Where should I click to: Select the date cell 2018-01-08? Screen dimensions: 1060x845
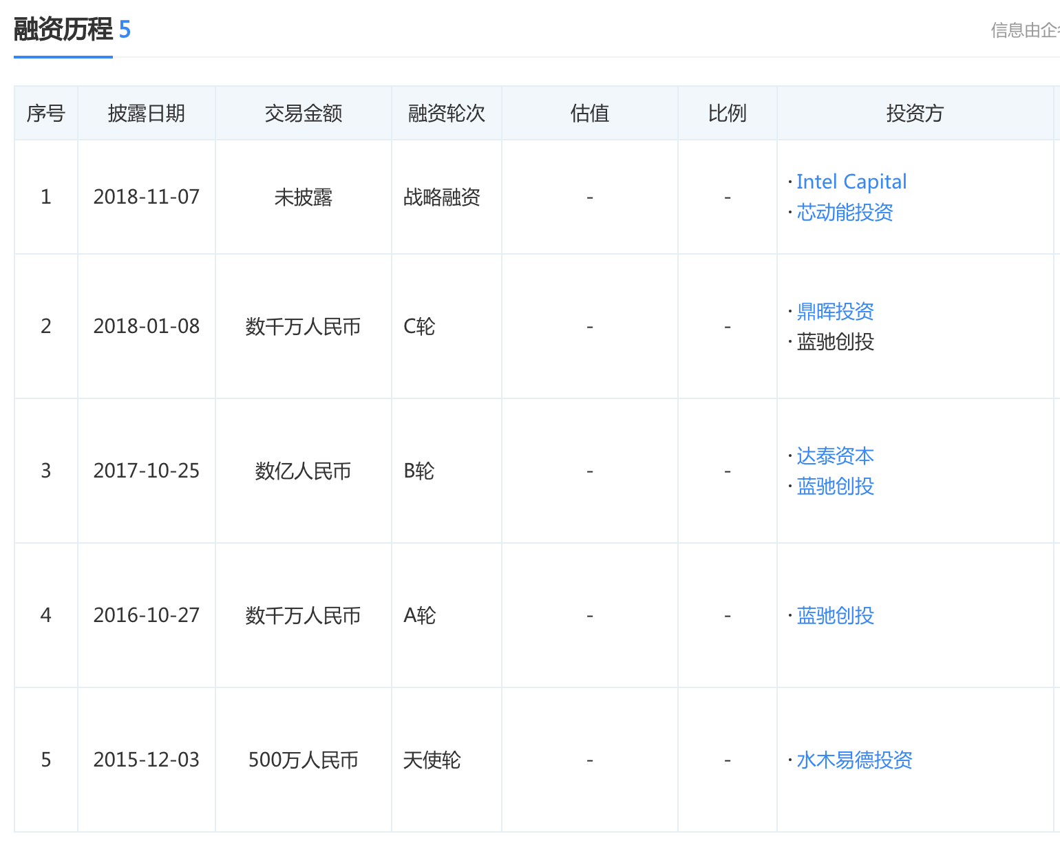147,326
